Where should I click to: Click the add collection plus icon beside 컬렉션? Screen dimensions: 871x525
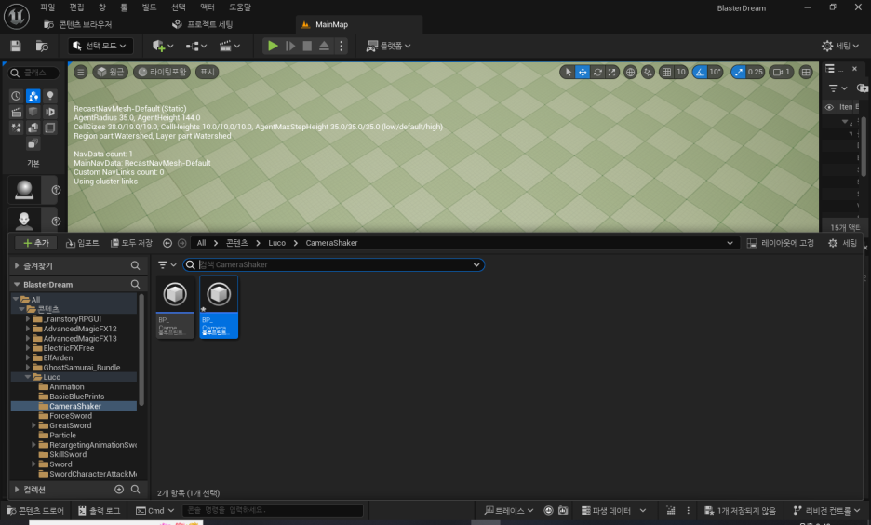pos(119,490)
